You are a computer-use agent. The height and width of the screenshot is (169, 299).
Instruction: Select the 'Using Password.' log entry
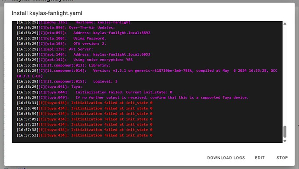[x=61, y=38]
